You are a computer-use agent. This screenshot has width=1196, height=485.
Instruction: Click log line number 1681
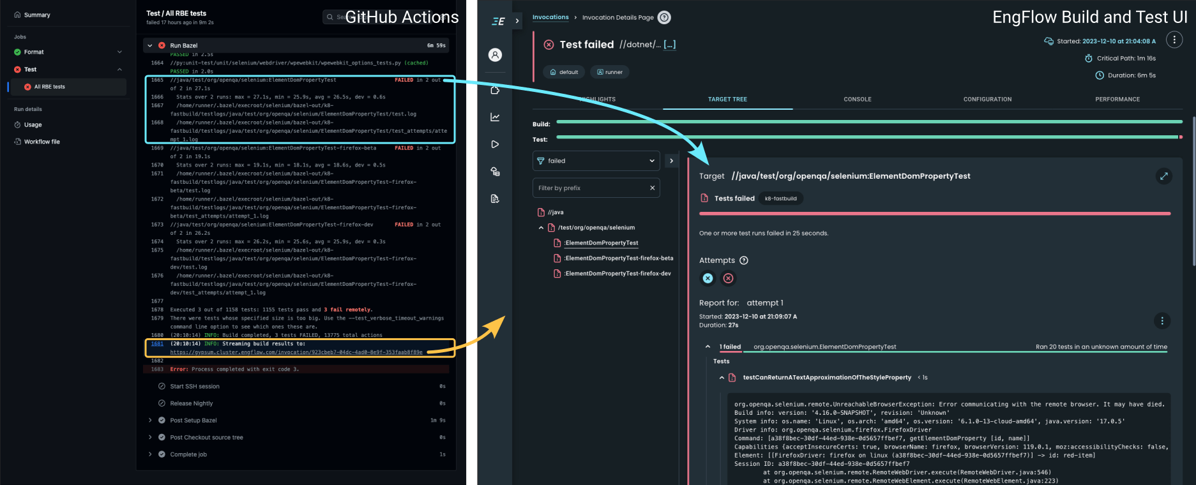[x=157, y=343]
